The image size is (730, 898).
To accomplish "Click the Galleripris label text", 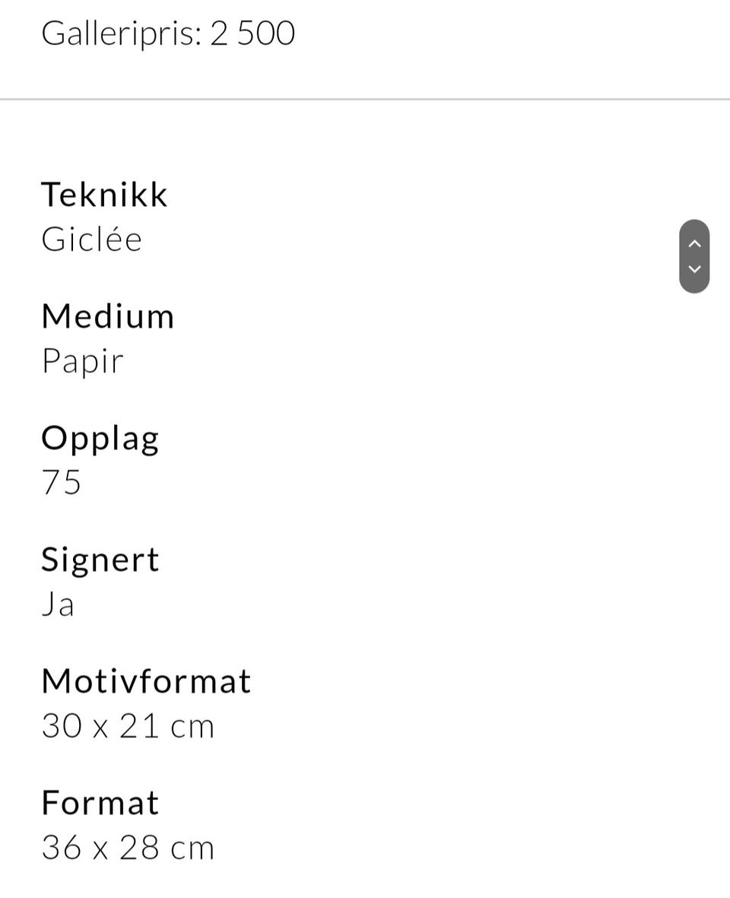I will pyautogui.click(x=122, y=34).
